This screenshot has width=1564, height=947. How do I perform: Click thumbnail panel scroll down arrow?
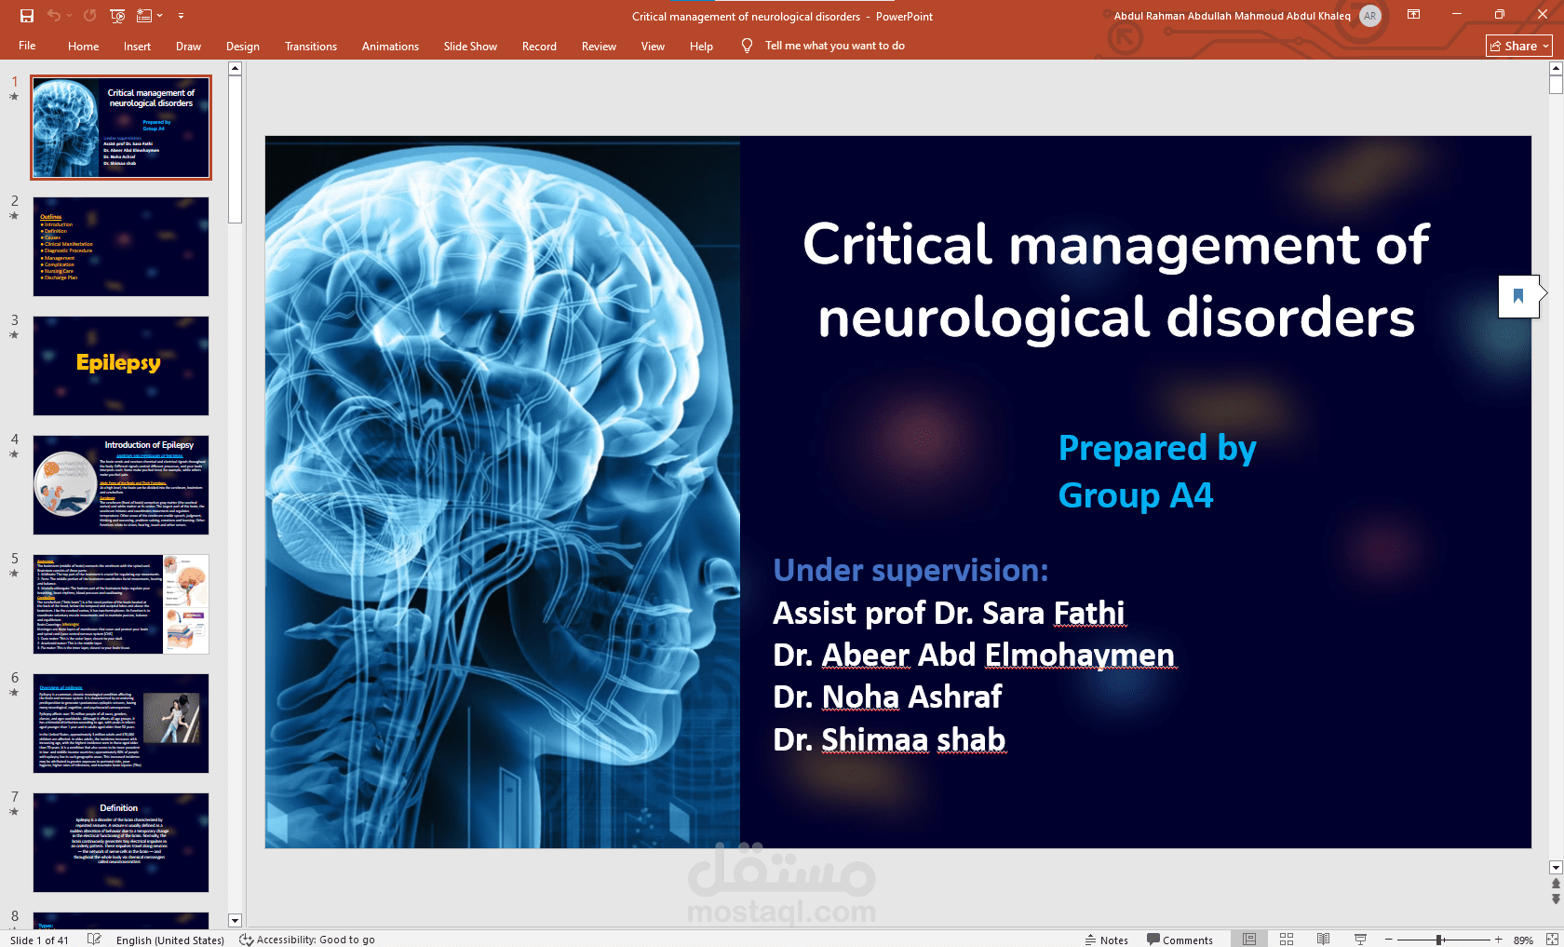tap(235, 920)
